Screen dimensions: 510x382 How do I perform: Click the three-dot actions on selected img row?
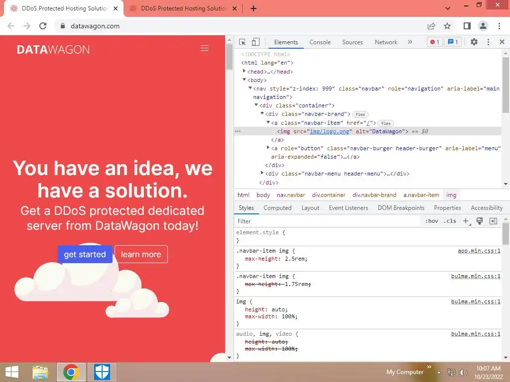[238, 131]
